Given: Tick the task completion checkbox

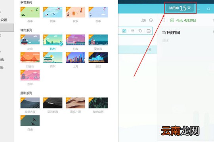Looking at the screenshot, I should pyautogui.click(x=163, y=20).
